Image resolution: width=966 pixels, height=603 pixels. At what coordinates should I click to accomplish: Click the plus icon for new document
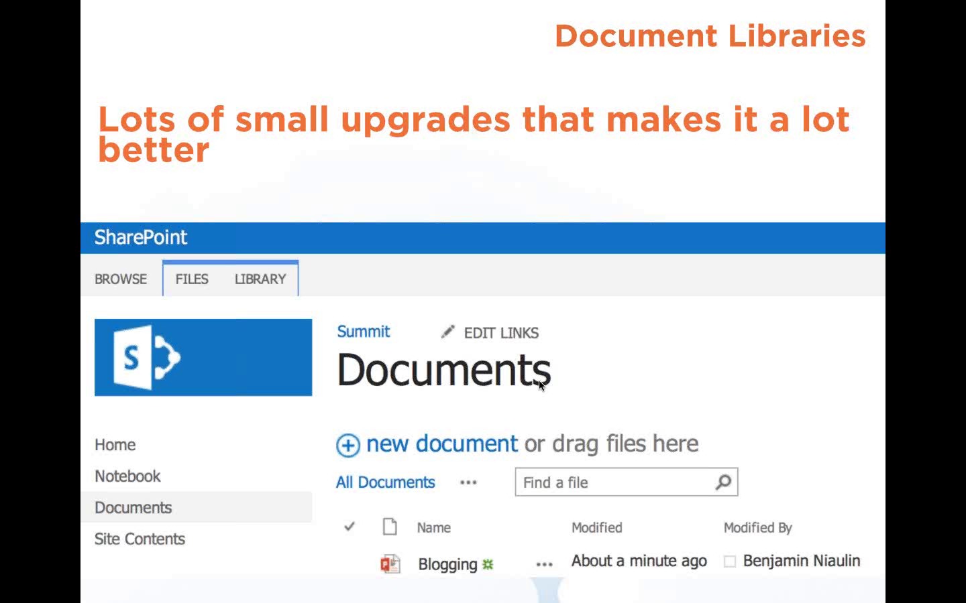pyautogui.click(x=348, y=445)
